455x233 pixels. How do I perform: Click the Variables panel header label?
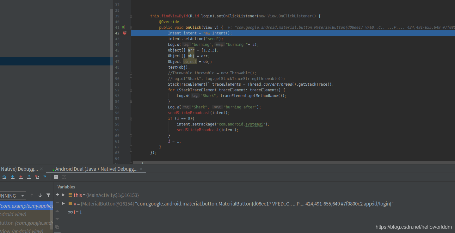66,187
